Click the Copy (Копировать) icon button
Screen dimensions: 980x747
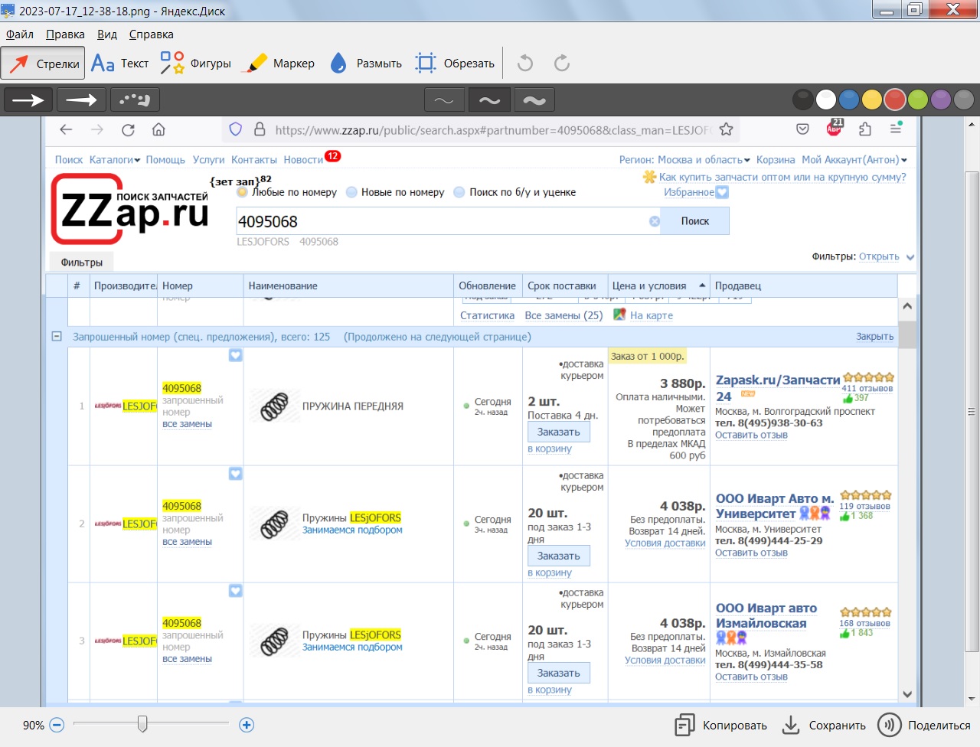(x=720, y=726)
